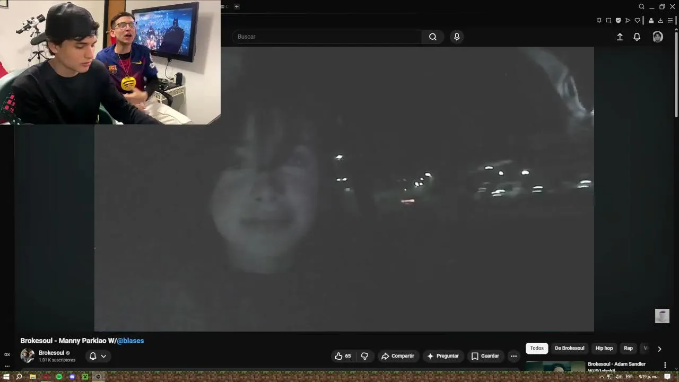679x382 pixels.
Task: Open the Brokesoul channel avatar
Action: coord(28,355)
